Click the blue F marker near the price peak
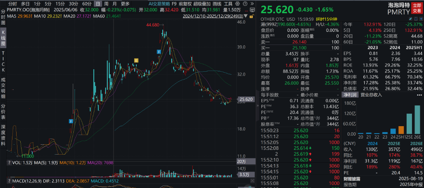This screenshot has height=188, width=424. (159, 51)
